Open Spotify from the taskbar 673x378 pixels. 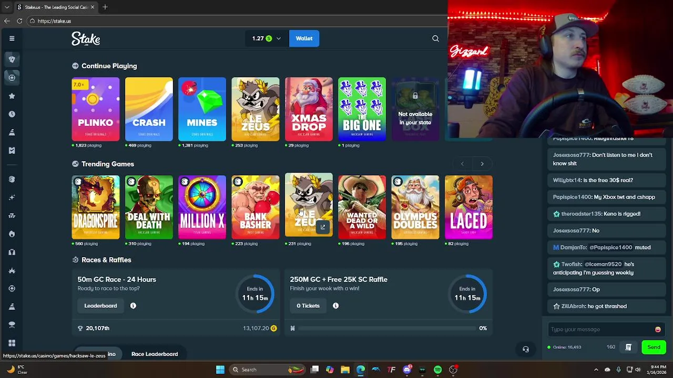coord(437,370)
